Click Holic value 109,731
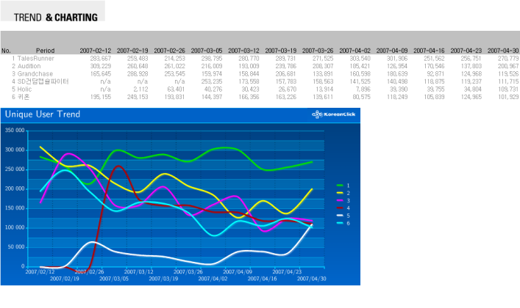Screen dimensions: 520x308 tap(508, 89)
